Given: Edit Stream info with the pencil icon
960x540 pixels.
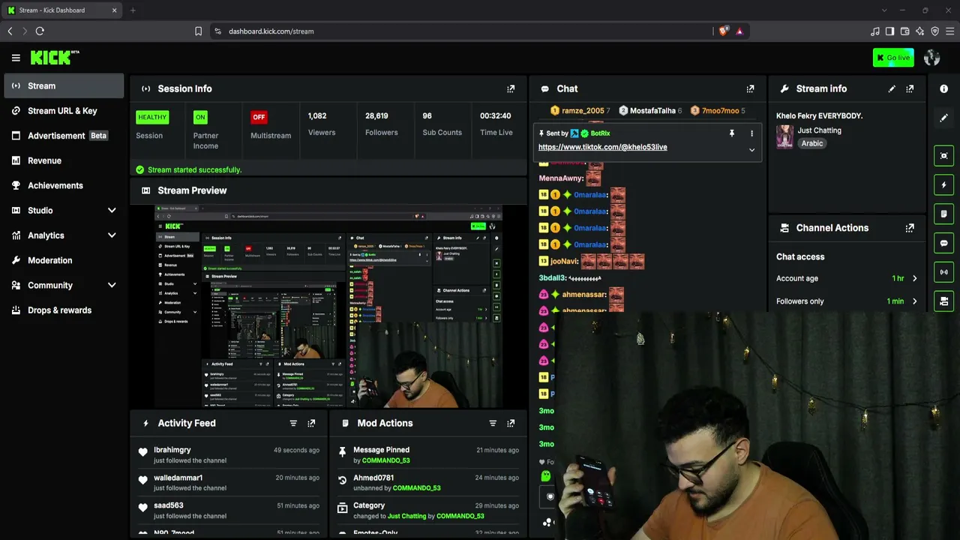Looking at the screenshot, I should 892,88.
